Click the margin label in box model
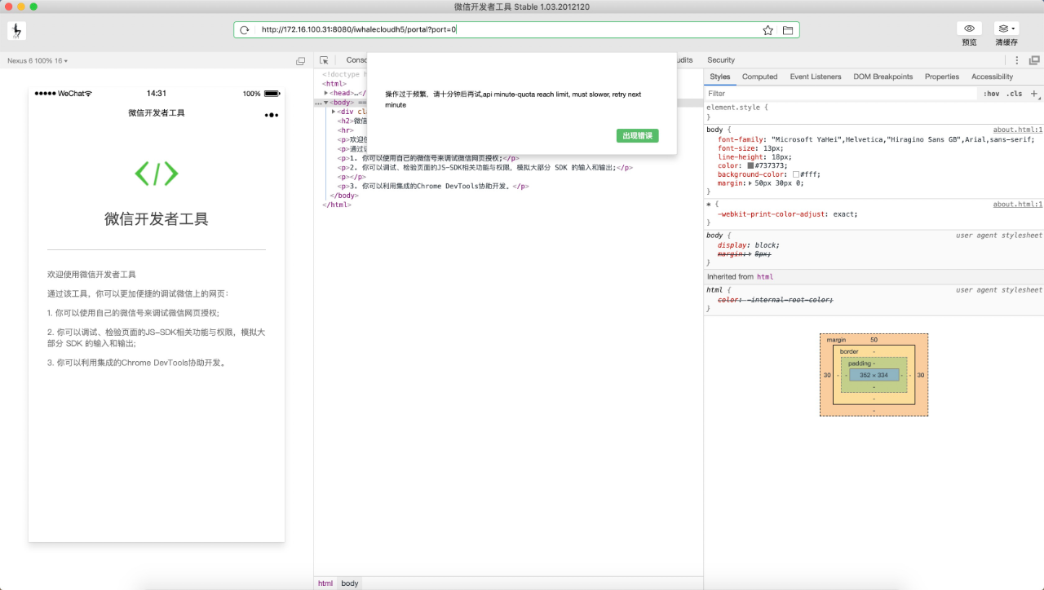The height and width of the screenshot is (590, 1044). click(x=836, y=340)
